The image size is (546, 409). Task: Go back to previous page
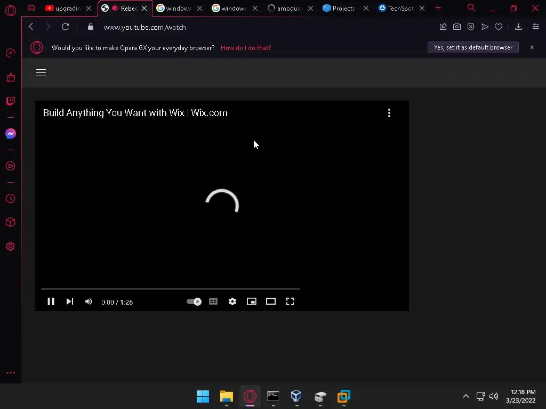[31, 27]
